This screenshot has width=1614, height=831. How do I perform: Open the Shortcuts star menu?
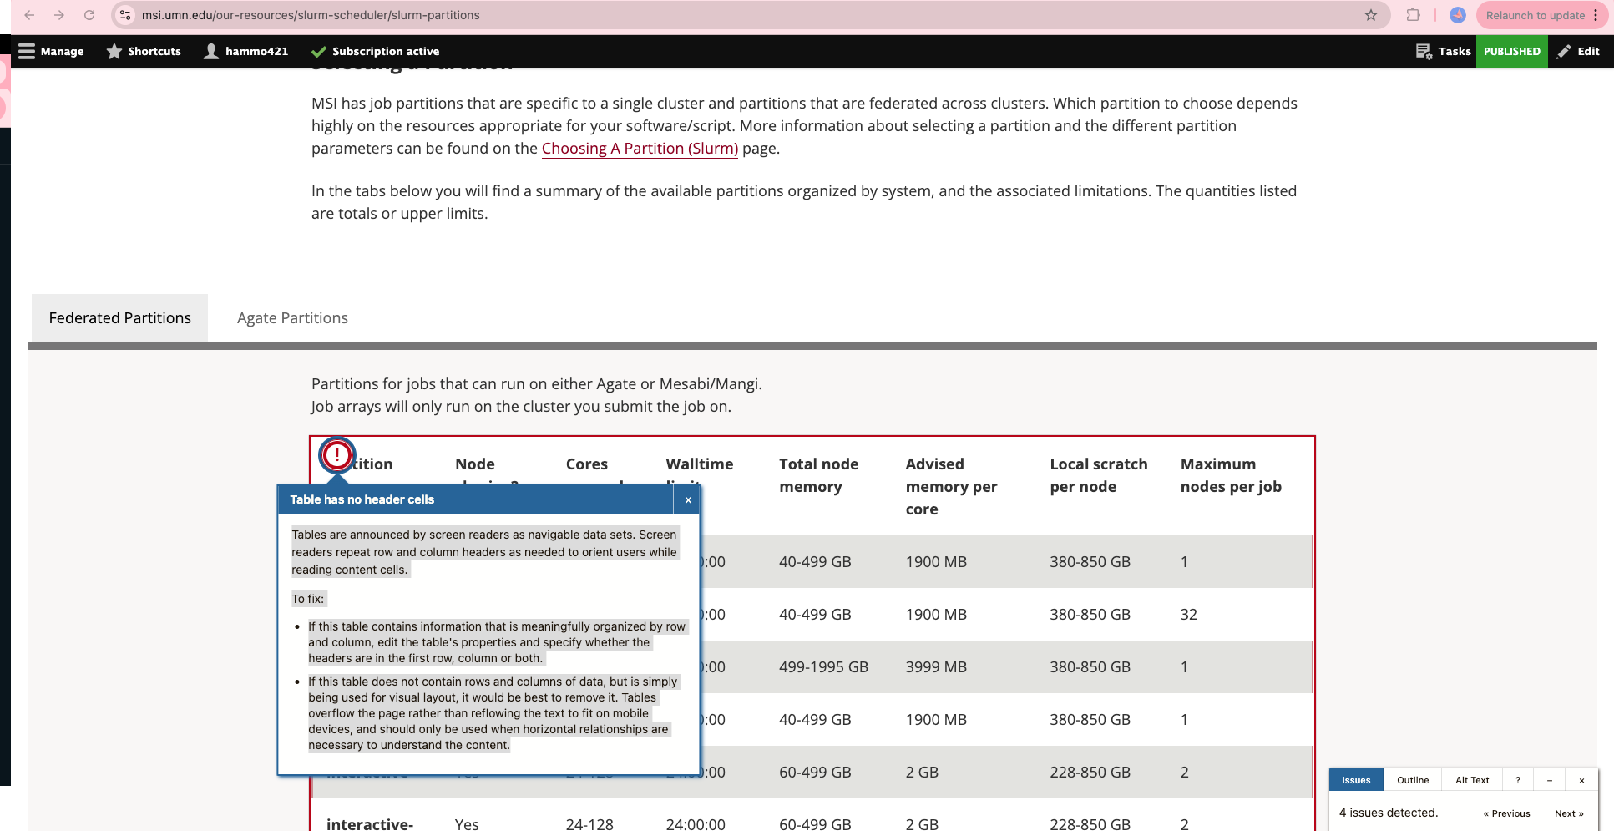click(x=144, y=51)
